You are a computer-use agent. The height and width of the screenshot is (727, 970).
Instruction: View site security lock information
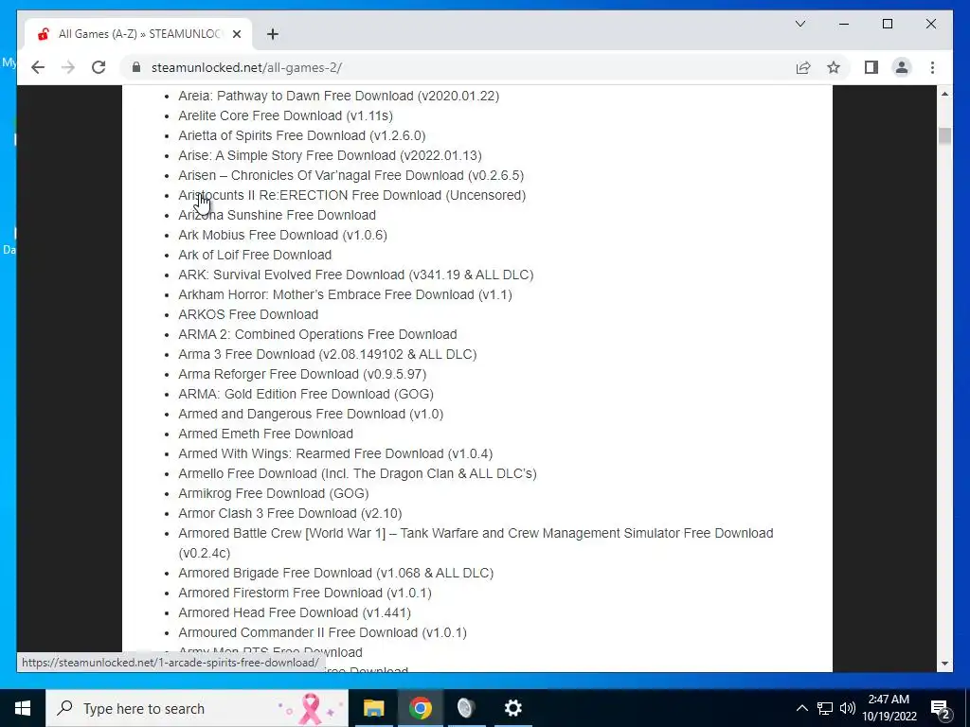tap(136, 67)
